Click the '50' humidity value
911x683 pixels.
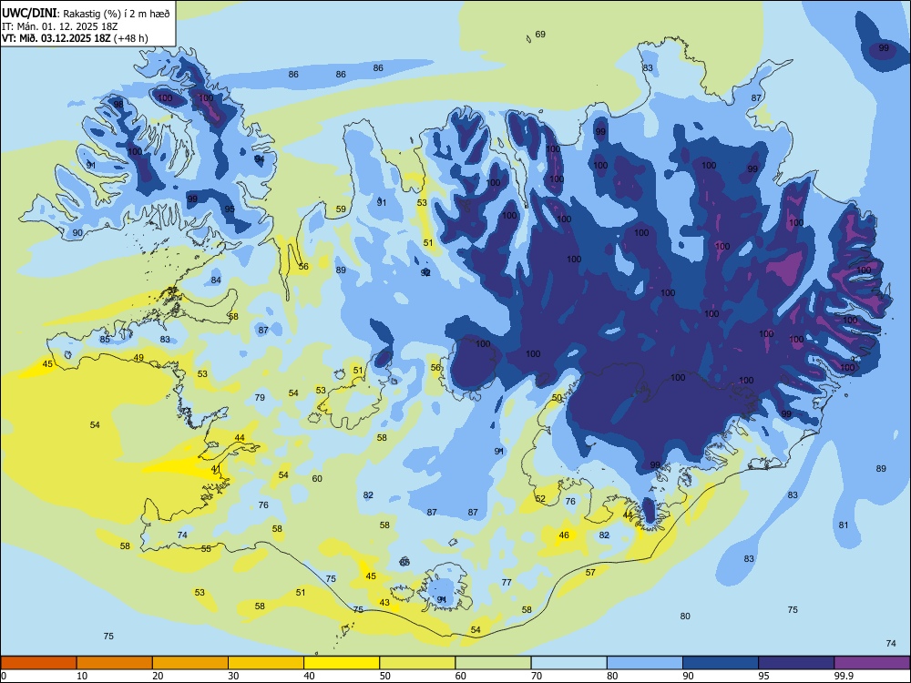557,398
